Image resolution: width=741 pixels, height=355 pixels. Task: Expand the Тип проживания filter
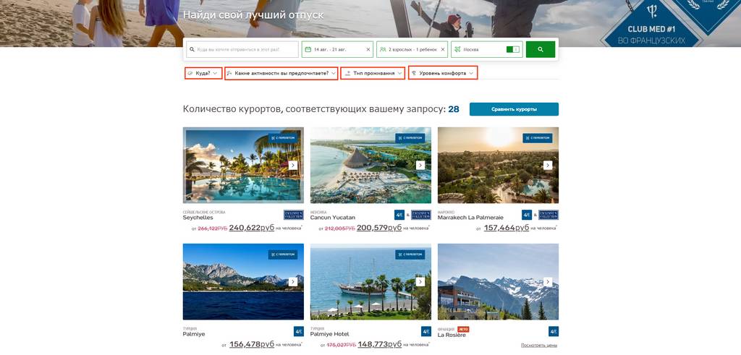(x=373, y=73)
